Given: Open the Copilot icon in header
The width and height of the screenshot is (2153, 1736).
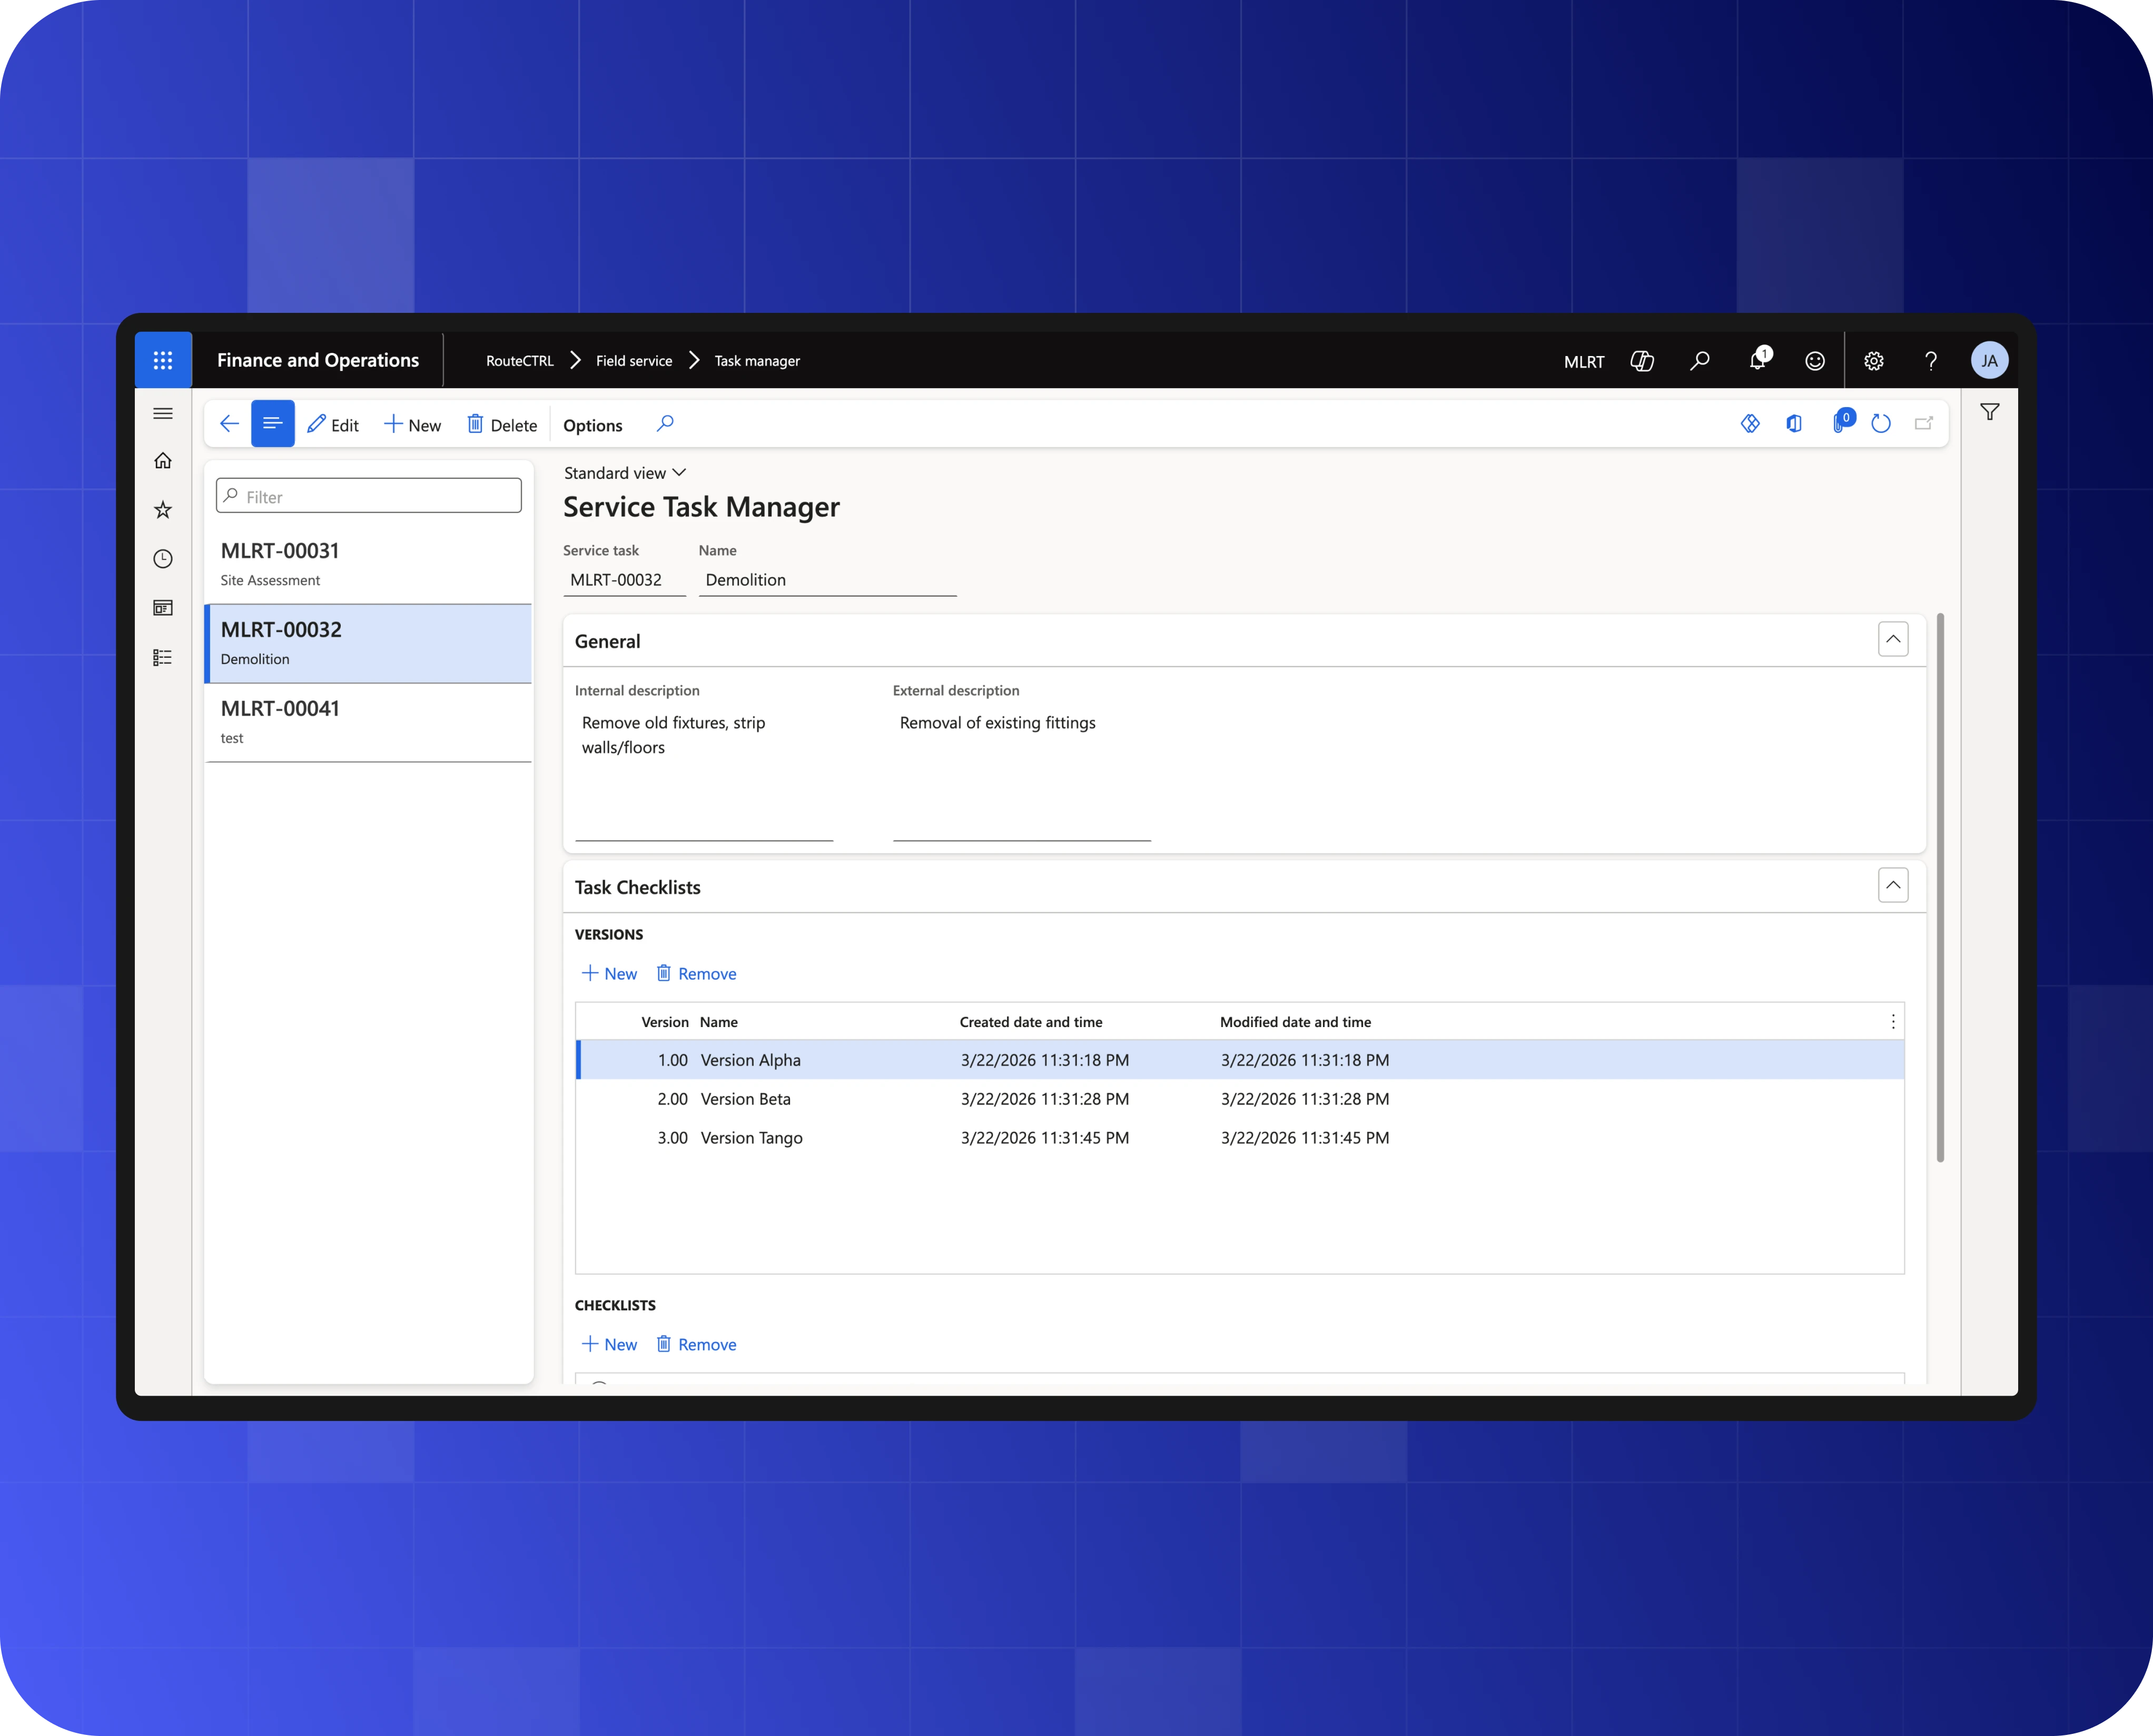Looking at the screenshot, I should coord(1642,361).
